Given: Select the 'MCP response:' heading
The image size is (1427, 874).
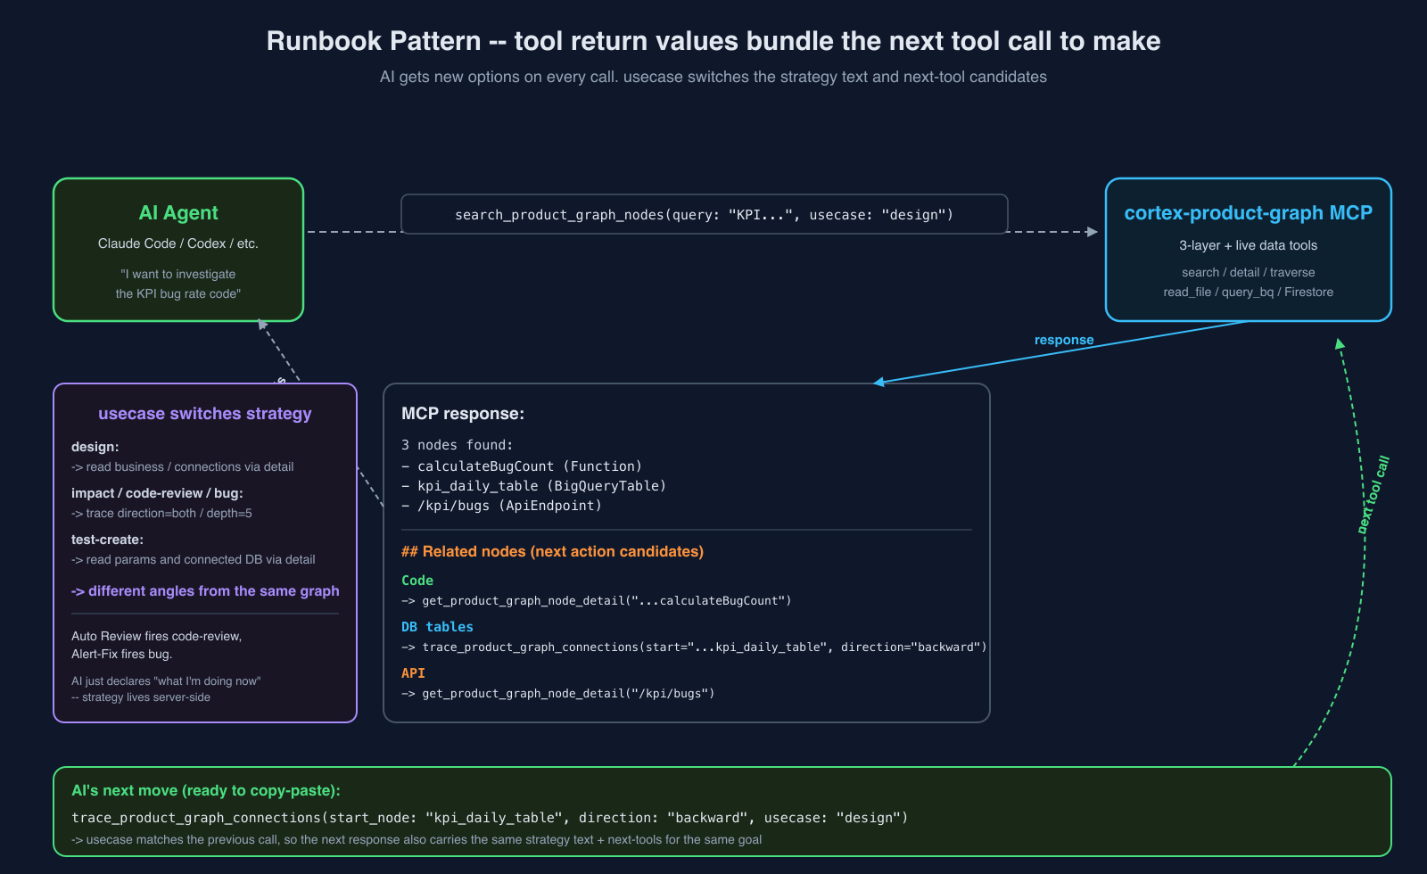Looking at the screenshot, I should (463, 414).
